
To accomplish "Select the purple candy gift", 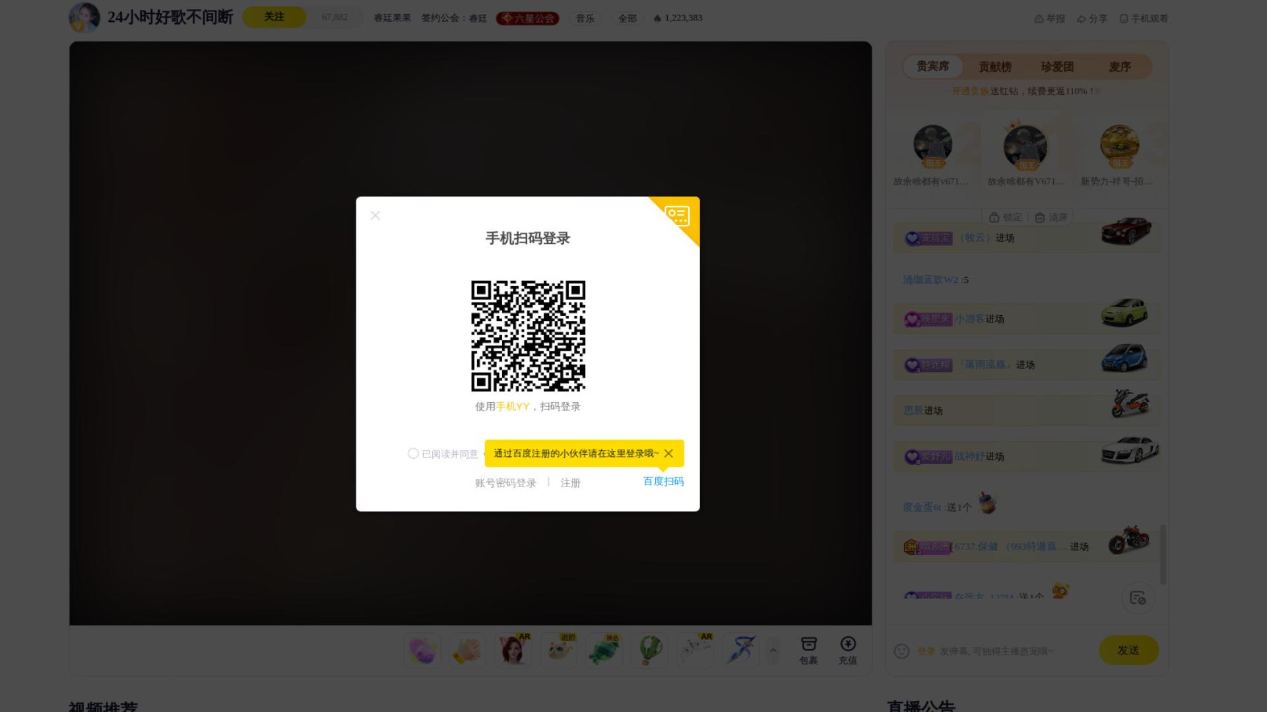I will tap(422, 651).
